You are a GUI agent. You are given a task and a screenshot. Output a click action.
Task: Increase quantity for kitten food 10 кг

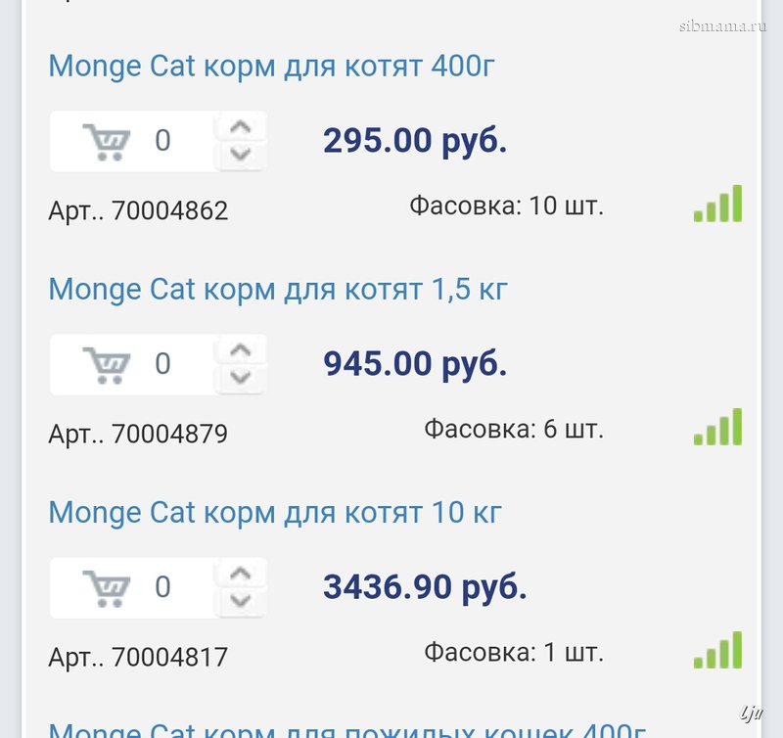[x=241, y=574]
